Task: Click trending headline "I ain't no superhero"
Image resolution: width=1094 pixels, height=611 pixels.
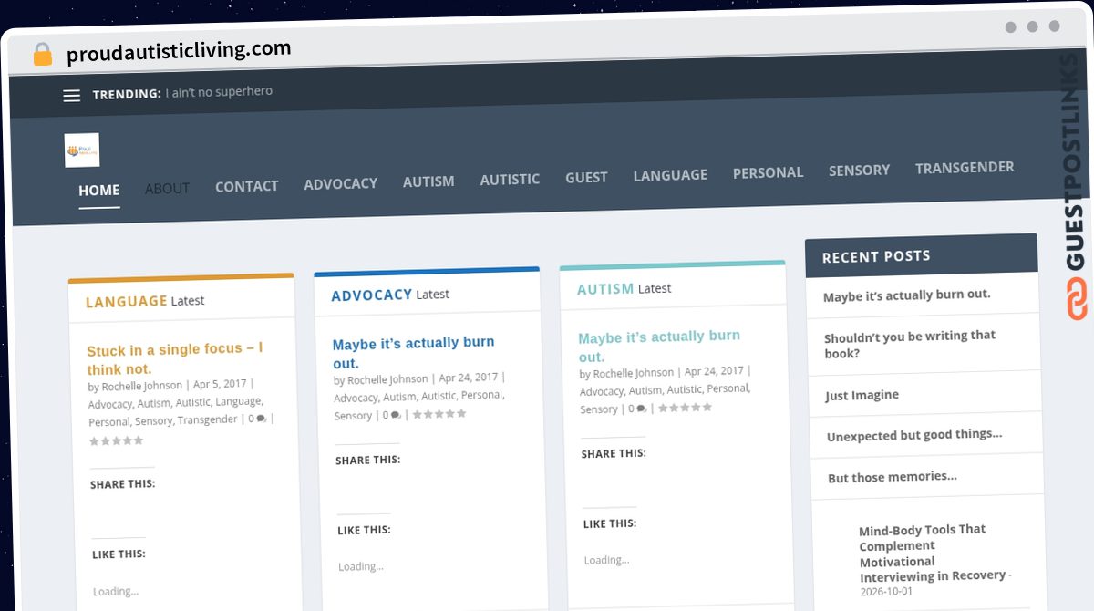Action: click(219, 92)
